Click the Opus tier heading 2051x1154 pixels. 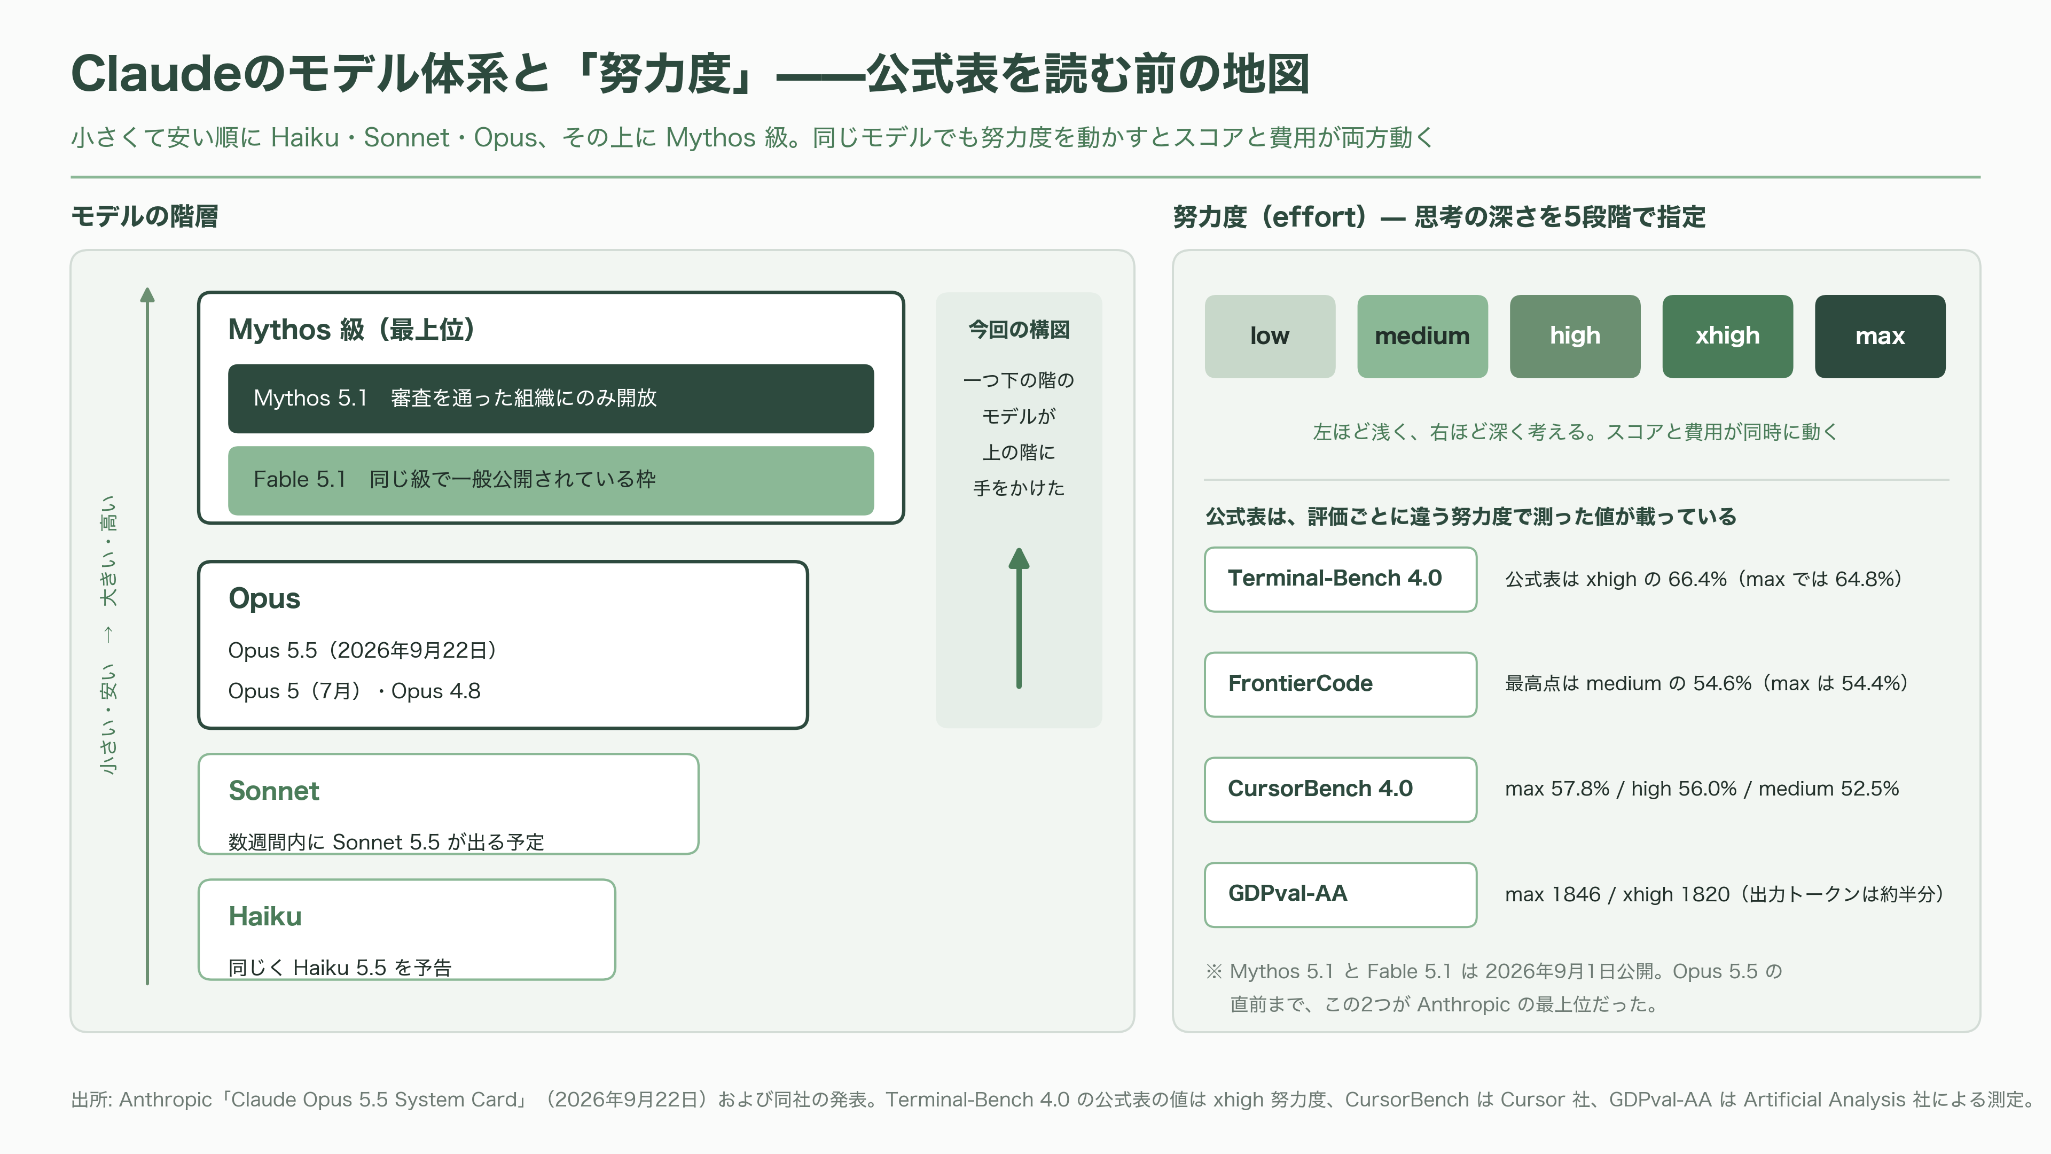pyautogui.click(x=264, y=598)
